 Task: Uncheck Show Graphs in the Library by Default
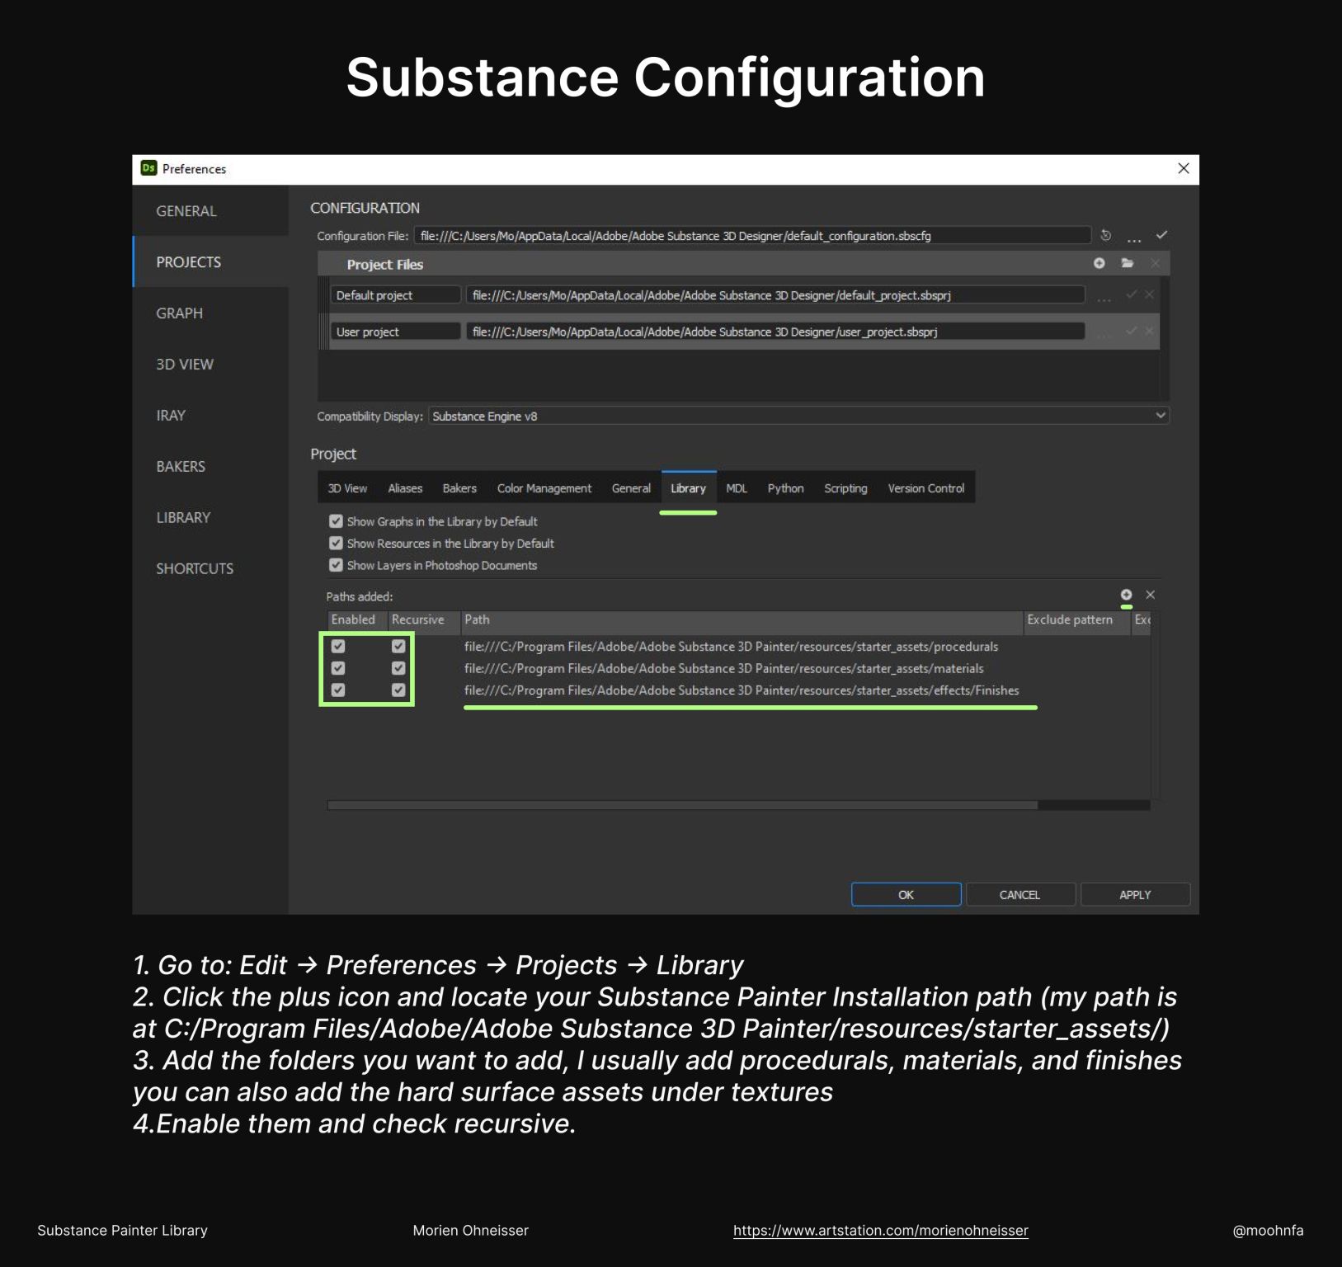coord(336,521)
